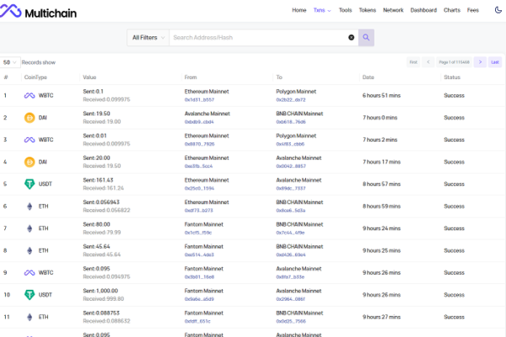Click the WBTC coin icon in row 1
This screenshot has height=337, width=506.
(x=30, y=95)
